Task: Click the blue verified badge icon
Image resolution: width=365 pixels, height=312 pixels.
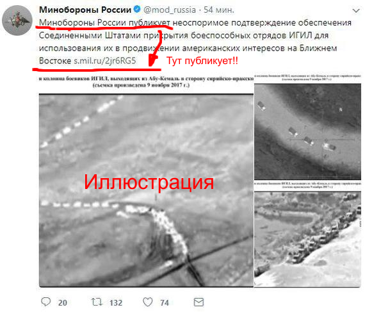Action: (x=137, y=10)
